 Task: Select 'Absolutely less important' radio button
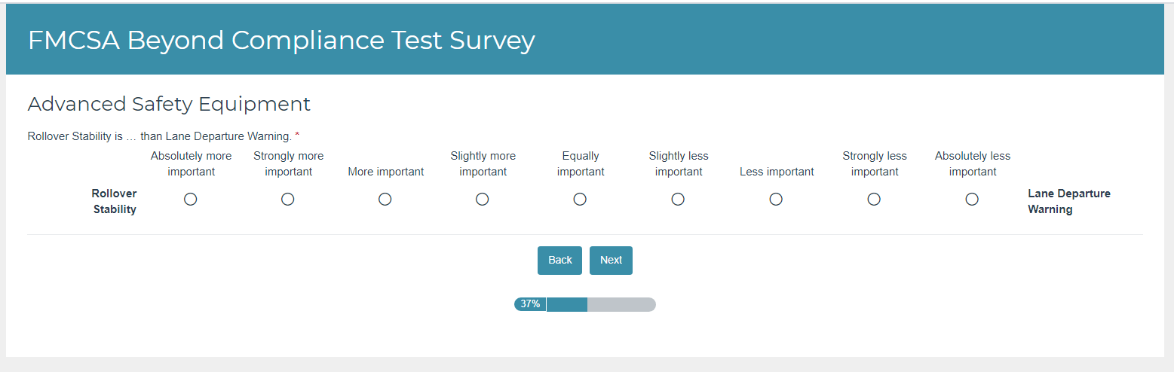tap(972, 200)
